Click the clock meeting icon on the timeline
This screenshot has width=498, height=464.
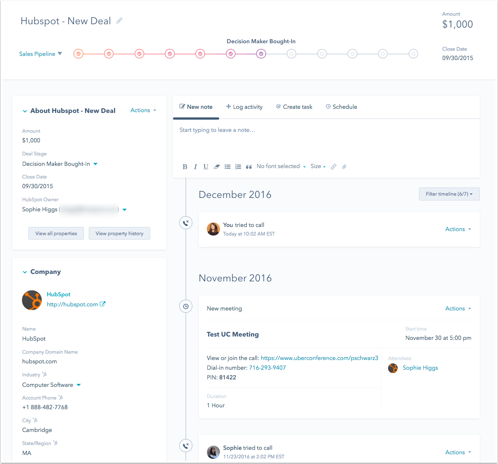coord(186,306)
